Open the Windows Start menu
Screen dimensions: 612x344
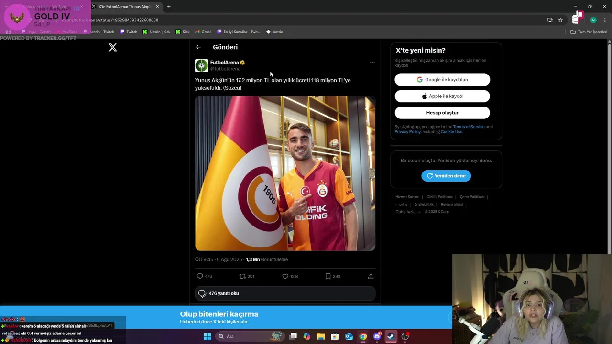click(x=207, y=336)
